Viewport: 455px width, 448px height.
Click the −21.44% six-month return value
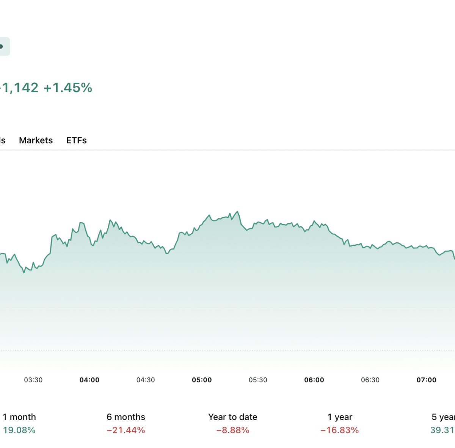(x=126, y=430)
